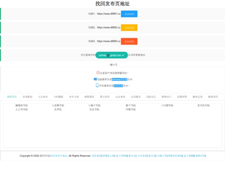Open the highlighted X浏览器 link
The image size is (225, 169).
(x=118, y=86)
